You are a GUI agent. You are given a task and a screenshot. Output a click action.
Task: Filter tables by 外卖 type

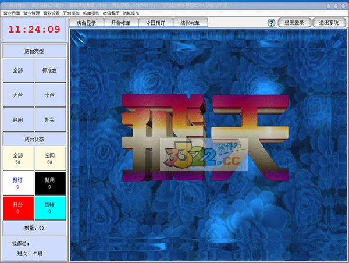tap(50, 120)
